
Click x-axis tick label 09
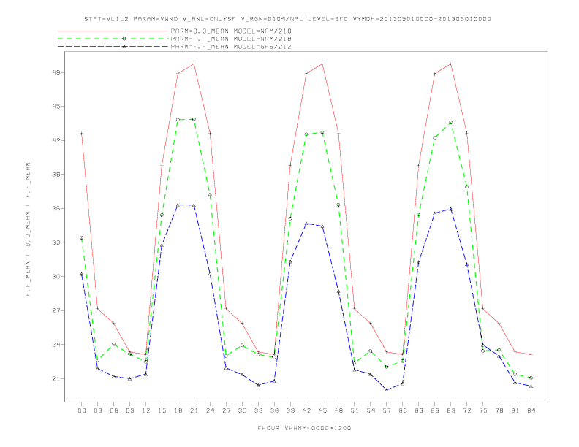click(x=129, y=410)
